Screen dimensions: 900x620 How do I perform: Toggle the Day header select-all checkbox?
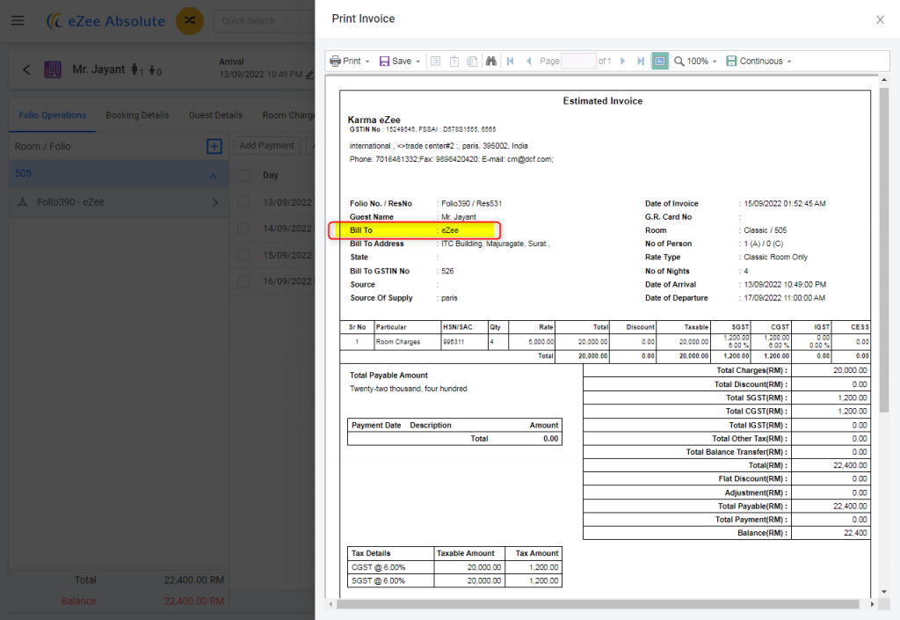pyautogui.click(x=243, y=175)
